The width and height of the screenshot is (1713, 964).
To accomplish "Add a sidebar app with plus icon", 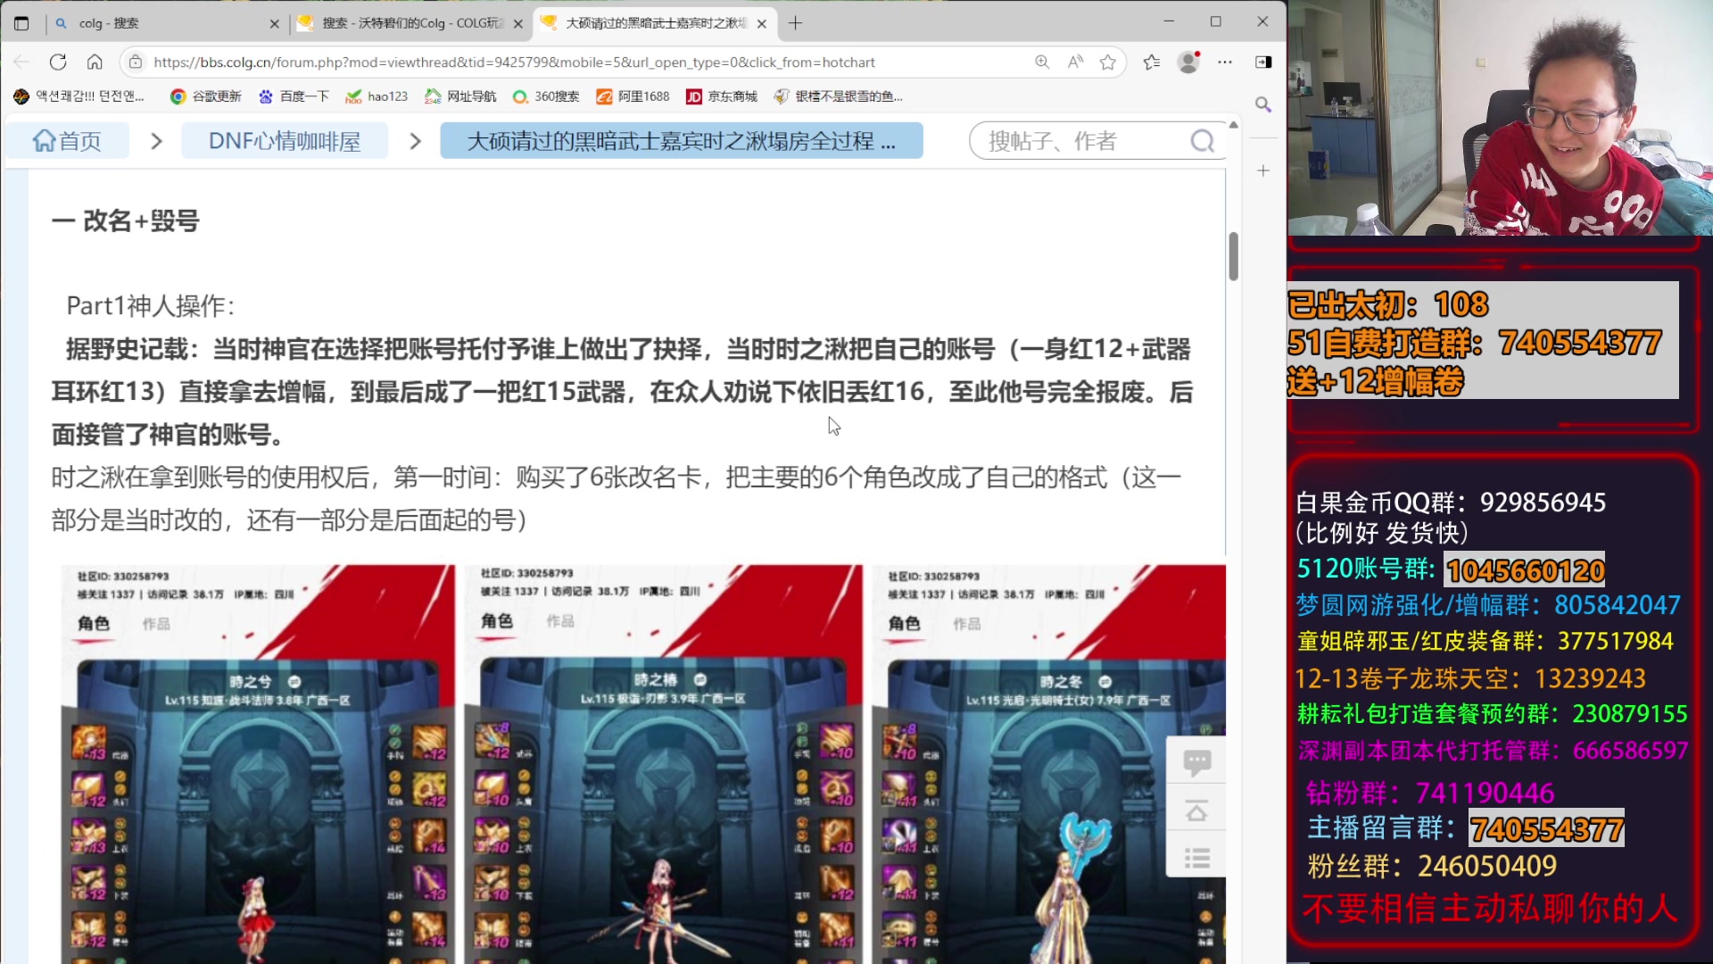I will [x=1263, y=170].
